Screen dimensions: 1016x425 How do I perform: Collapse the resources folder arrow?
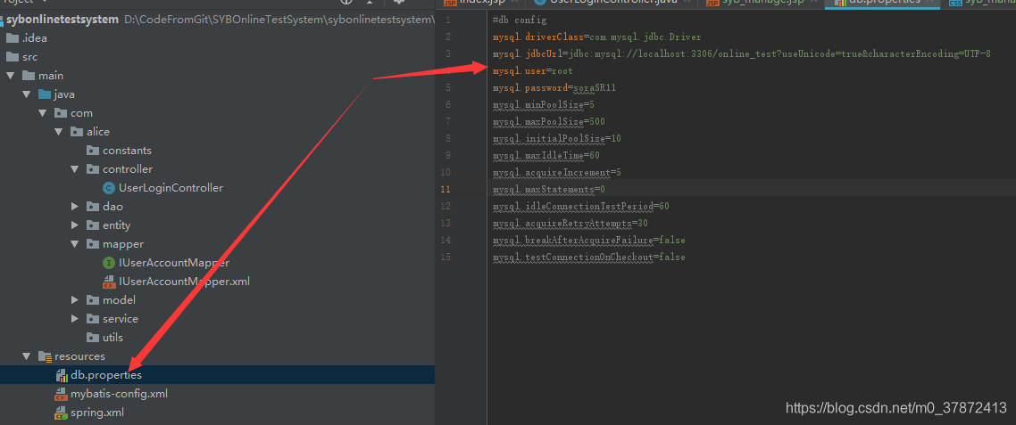[27, 356]
